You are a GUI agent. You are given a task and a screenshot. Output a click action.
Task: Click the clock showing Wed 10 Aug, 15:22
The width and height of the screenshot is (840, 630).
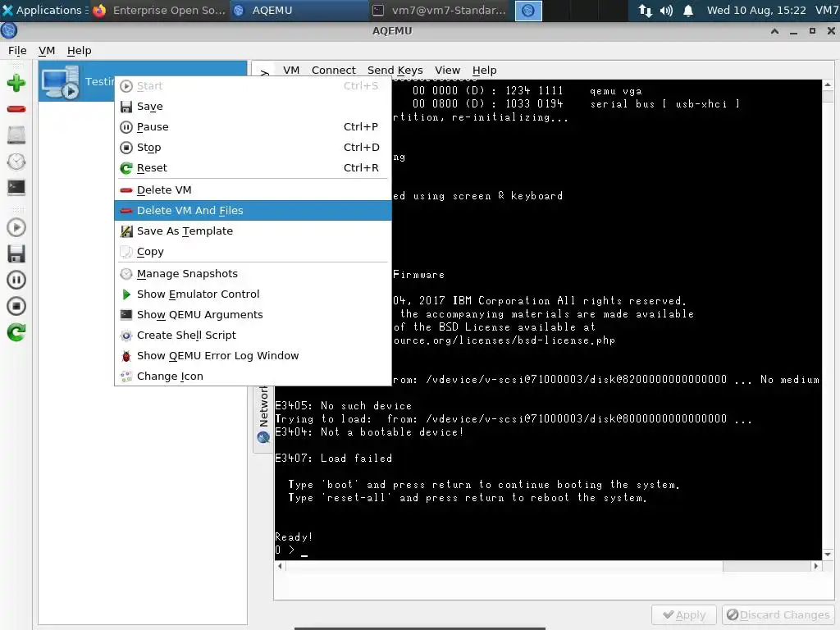[x=756, y=10]
